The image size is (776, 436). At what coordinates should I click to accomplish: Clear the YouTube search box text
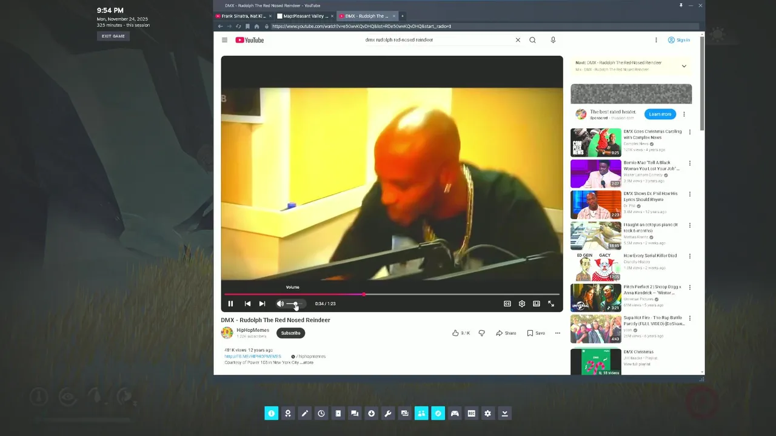pyautogui.click(x=518, y=40)
